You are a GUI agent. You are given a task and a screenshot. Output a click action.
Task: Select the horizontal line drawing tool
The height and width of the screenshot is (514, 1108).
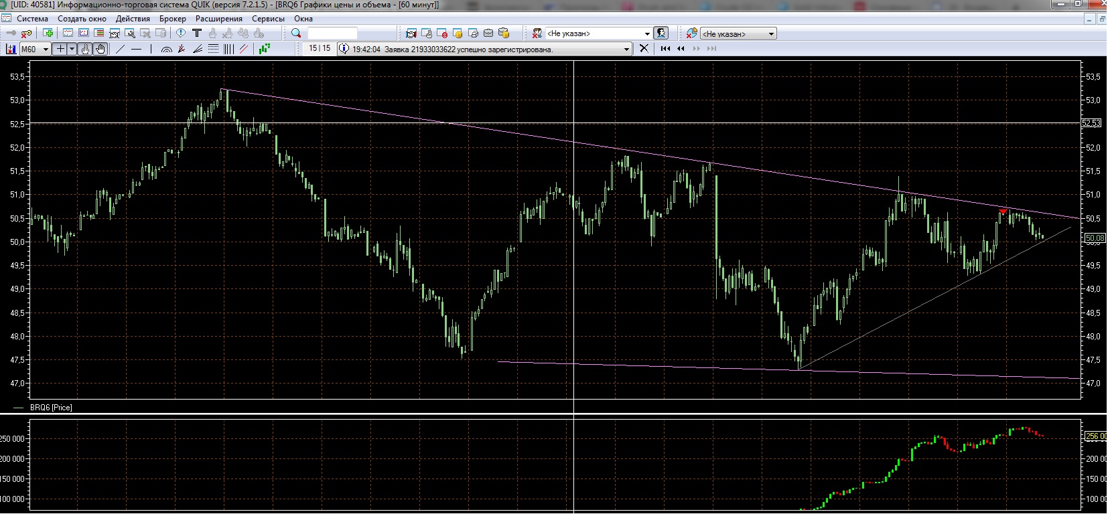click(x=136, y=49)
